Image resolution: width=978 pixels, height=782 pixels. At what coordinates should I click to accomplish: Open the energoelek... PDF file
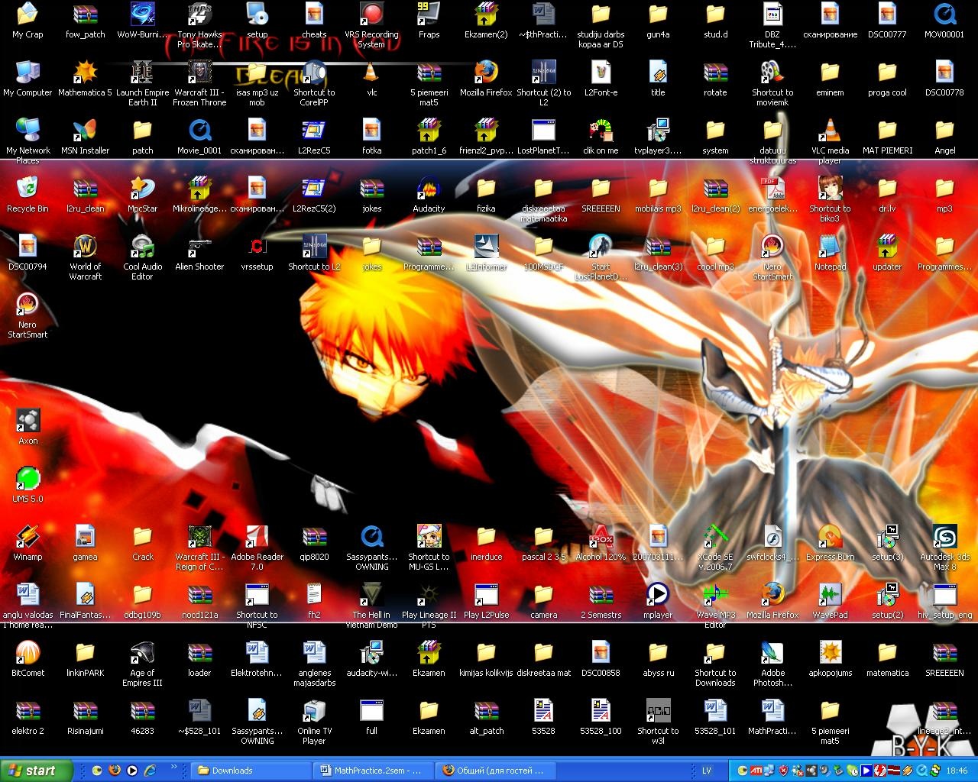772,189
